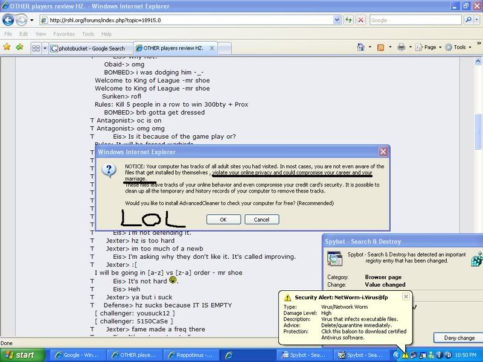Close the Security Alert balloon
This screenshot has width=483, height=362.
point(406,296)
